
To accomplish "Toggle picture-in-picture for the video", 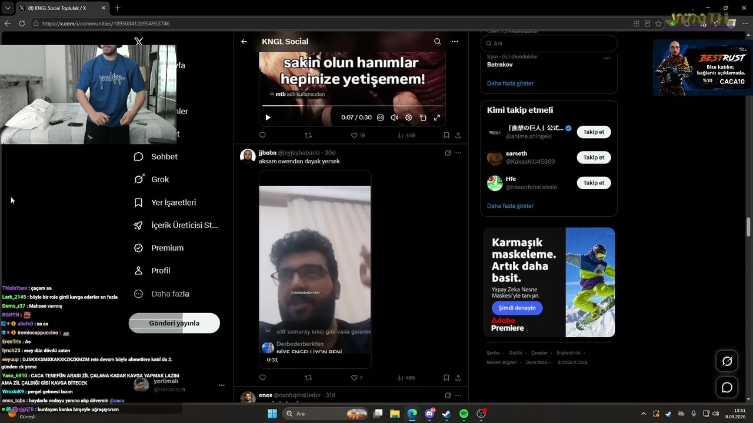I will [423, 117].
